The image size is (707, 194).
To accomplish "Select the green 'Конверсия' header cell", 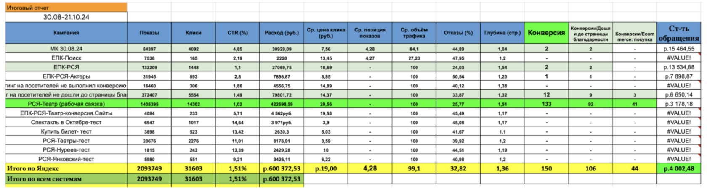I will tap(546, 33).
